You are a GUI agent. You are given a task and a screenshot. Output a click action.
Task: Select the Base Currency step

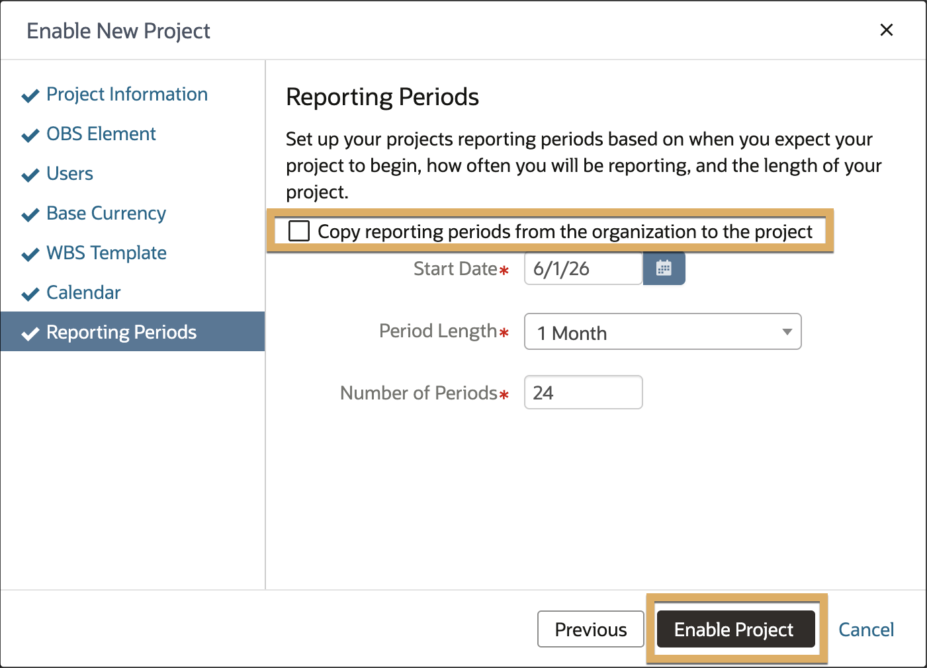pyautogui.click(x=106, y=213)
